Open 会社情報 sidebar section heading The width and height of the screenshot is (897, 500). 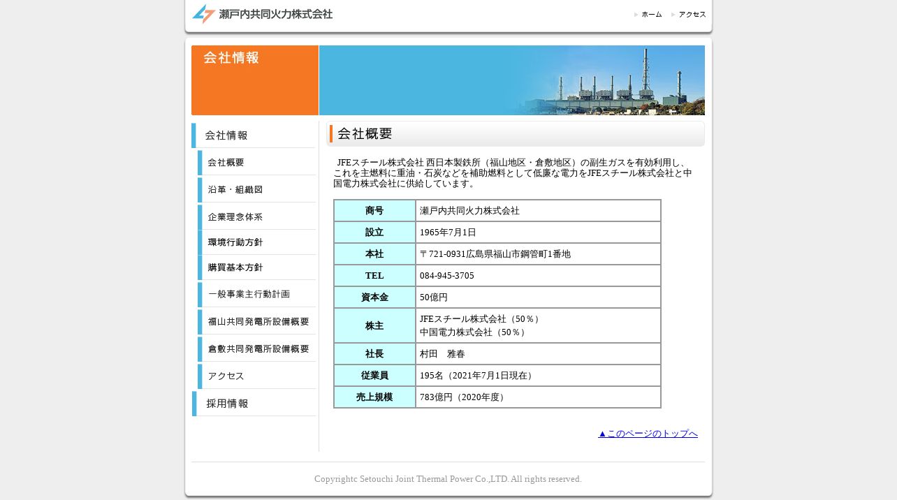click(254, 135)
